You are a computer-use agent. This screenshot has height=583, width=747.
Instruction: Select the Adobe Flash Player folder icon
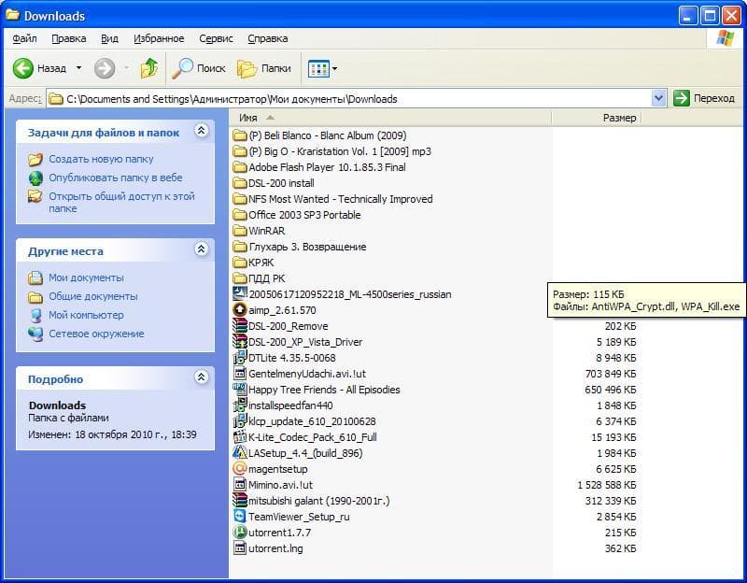240,167
